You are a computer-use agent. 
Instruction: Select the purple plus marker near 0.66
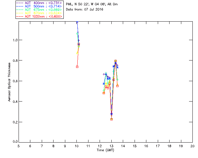[104, 74]
